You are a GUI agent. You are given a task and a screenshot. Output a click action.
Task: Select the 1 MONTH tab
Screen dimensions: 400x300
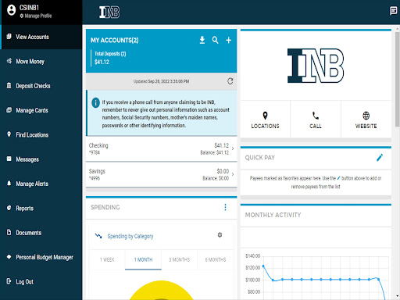(x=143, y=259)
